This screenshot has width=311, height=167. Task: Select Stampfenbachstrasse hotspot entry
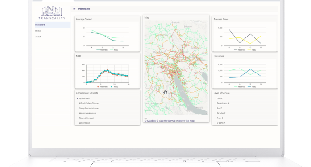click(x=89, y=108)
